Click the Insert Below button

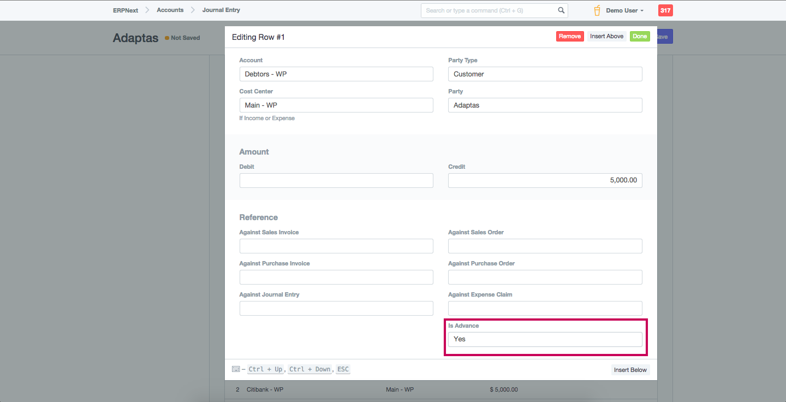point(630,370)
